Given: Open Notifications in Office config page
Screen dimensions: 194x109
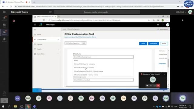Looking at the screenshot, I should click(x=162, y=29).
